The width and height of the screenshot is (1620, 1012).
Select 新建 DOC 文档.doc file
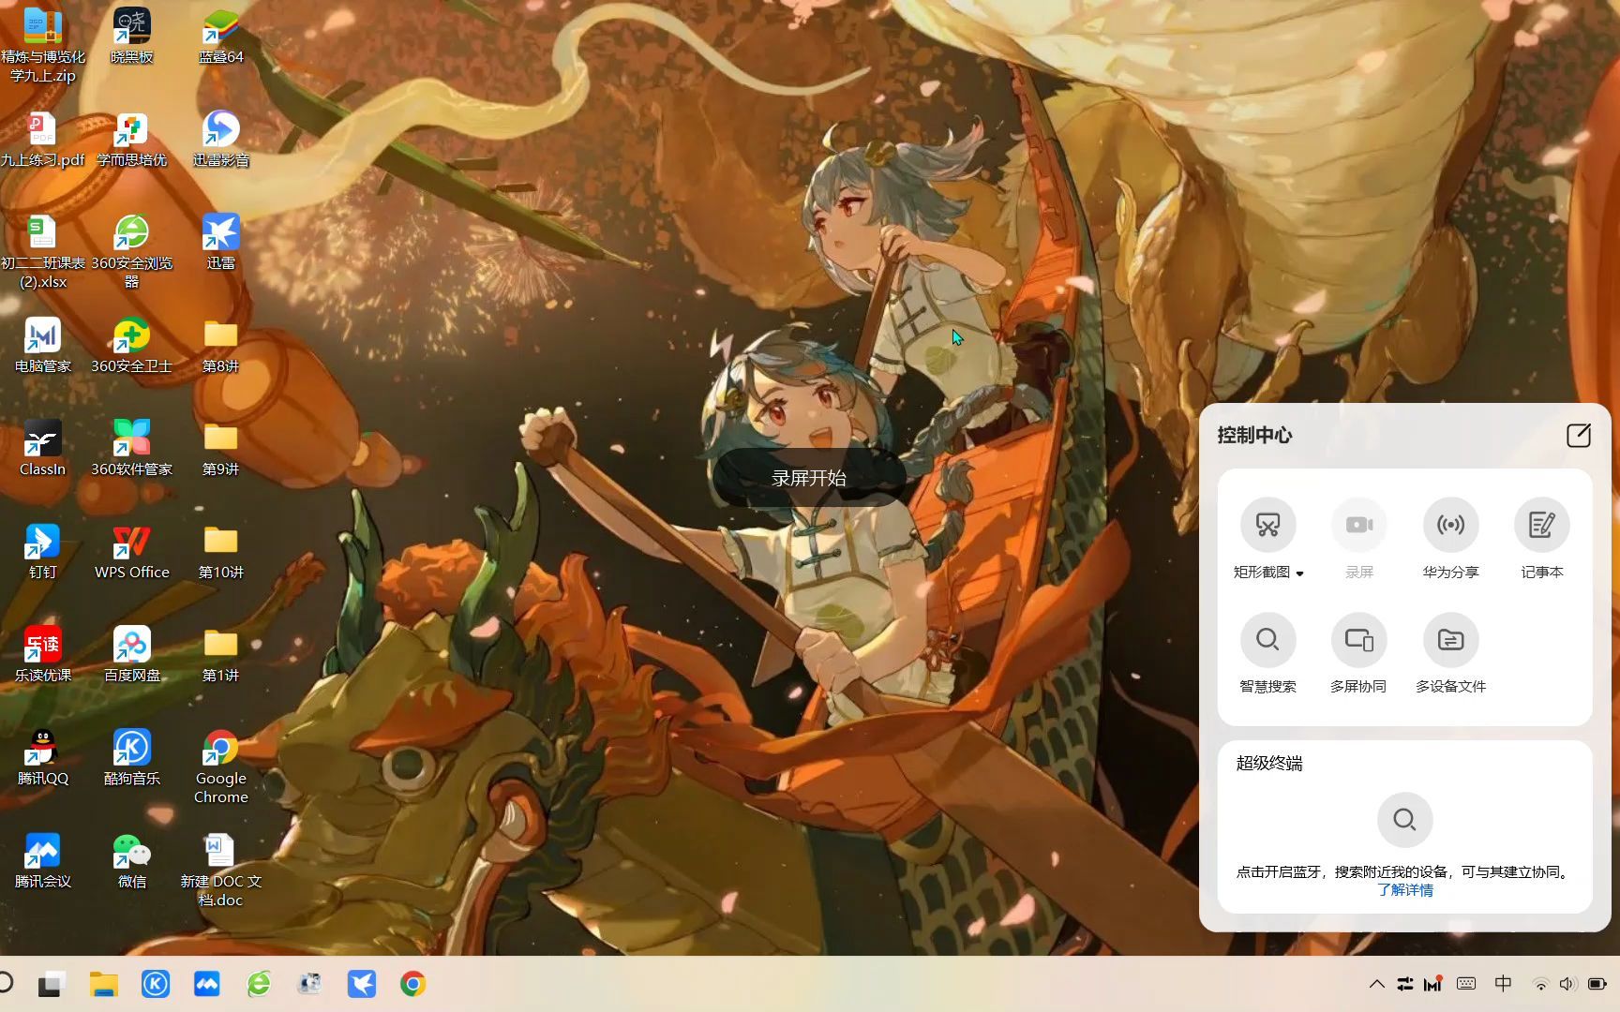click(221, 870)
